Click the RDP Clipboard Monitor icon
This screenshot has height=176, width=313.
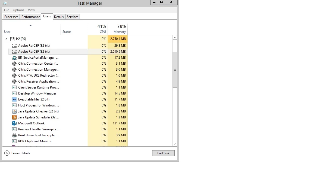(14, 141)
